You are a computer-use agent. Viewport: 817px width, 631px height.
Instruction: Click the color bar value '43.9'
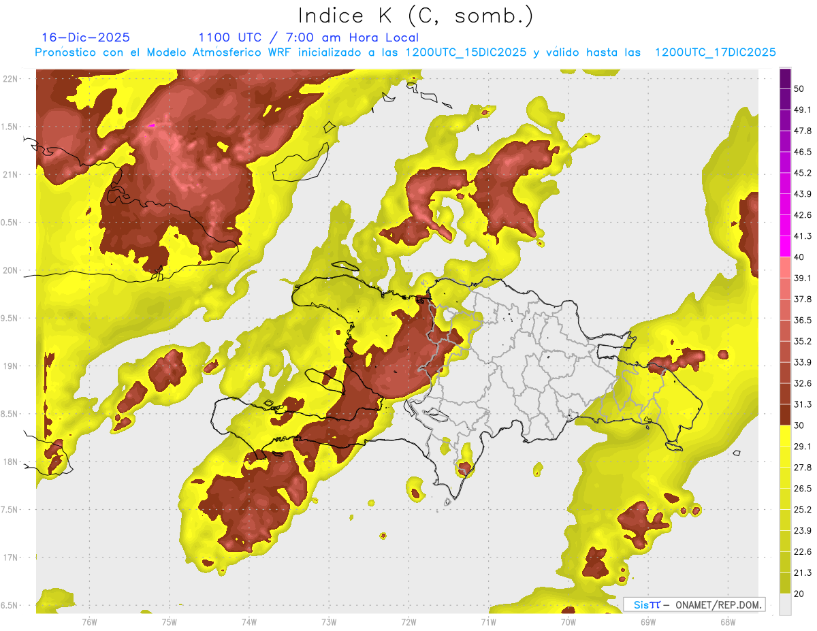pos(803,194)
